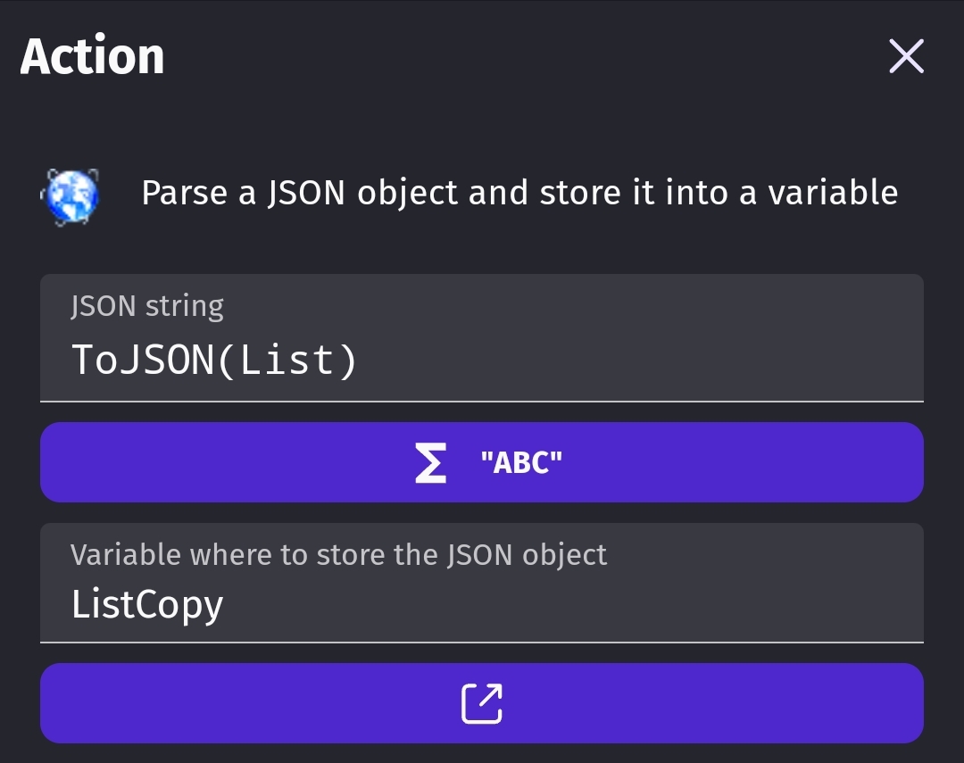Image resolution: width=964 pixels, height=763 pixels.
Task: Place cursor after ListCopy text
Action: (x=225, y=605)
